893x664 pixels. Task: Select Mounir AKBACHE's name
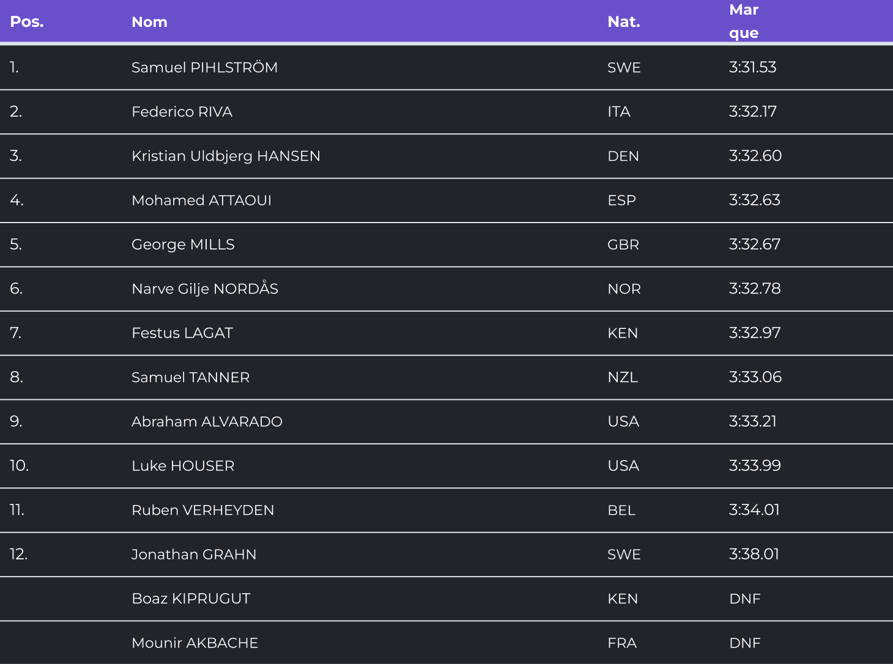point(195,643)
